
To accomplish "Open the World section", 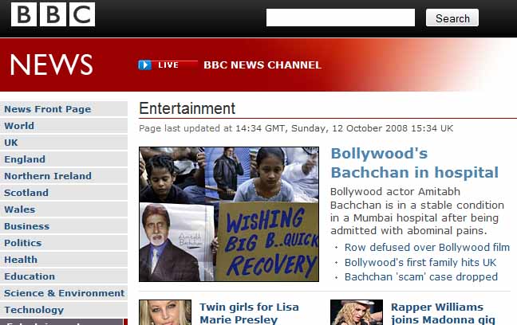I will 64,126.
